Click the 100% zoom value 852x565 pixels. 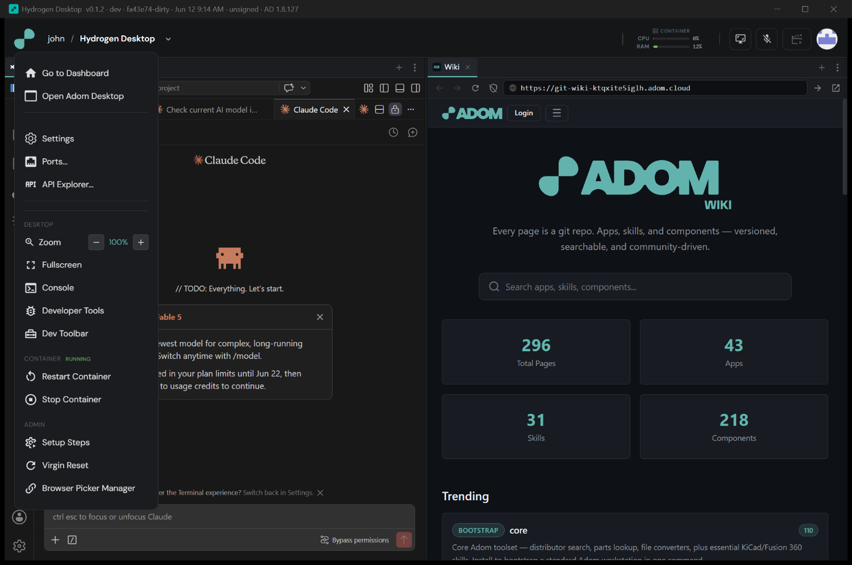coord(118,242)
